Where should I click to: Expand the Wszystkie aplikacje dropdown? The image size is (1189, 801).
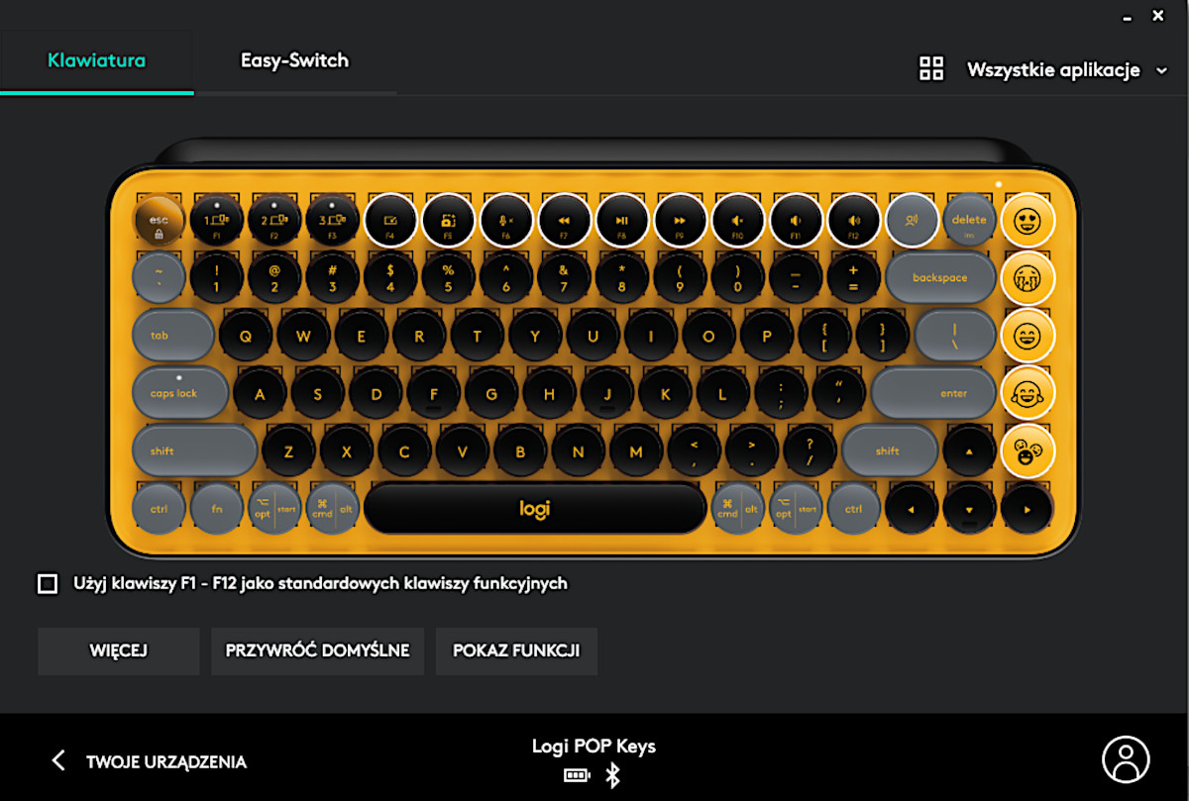1068,69
